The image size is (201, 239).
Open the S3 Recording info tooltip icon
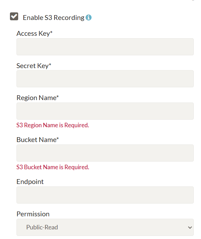88,18
